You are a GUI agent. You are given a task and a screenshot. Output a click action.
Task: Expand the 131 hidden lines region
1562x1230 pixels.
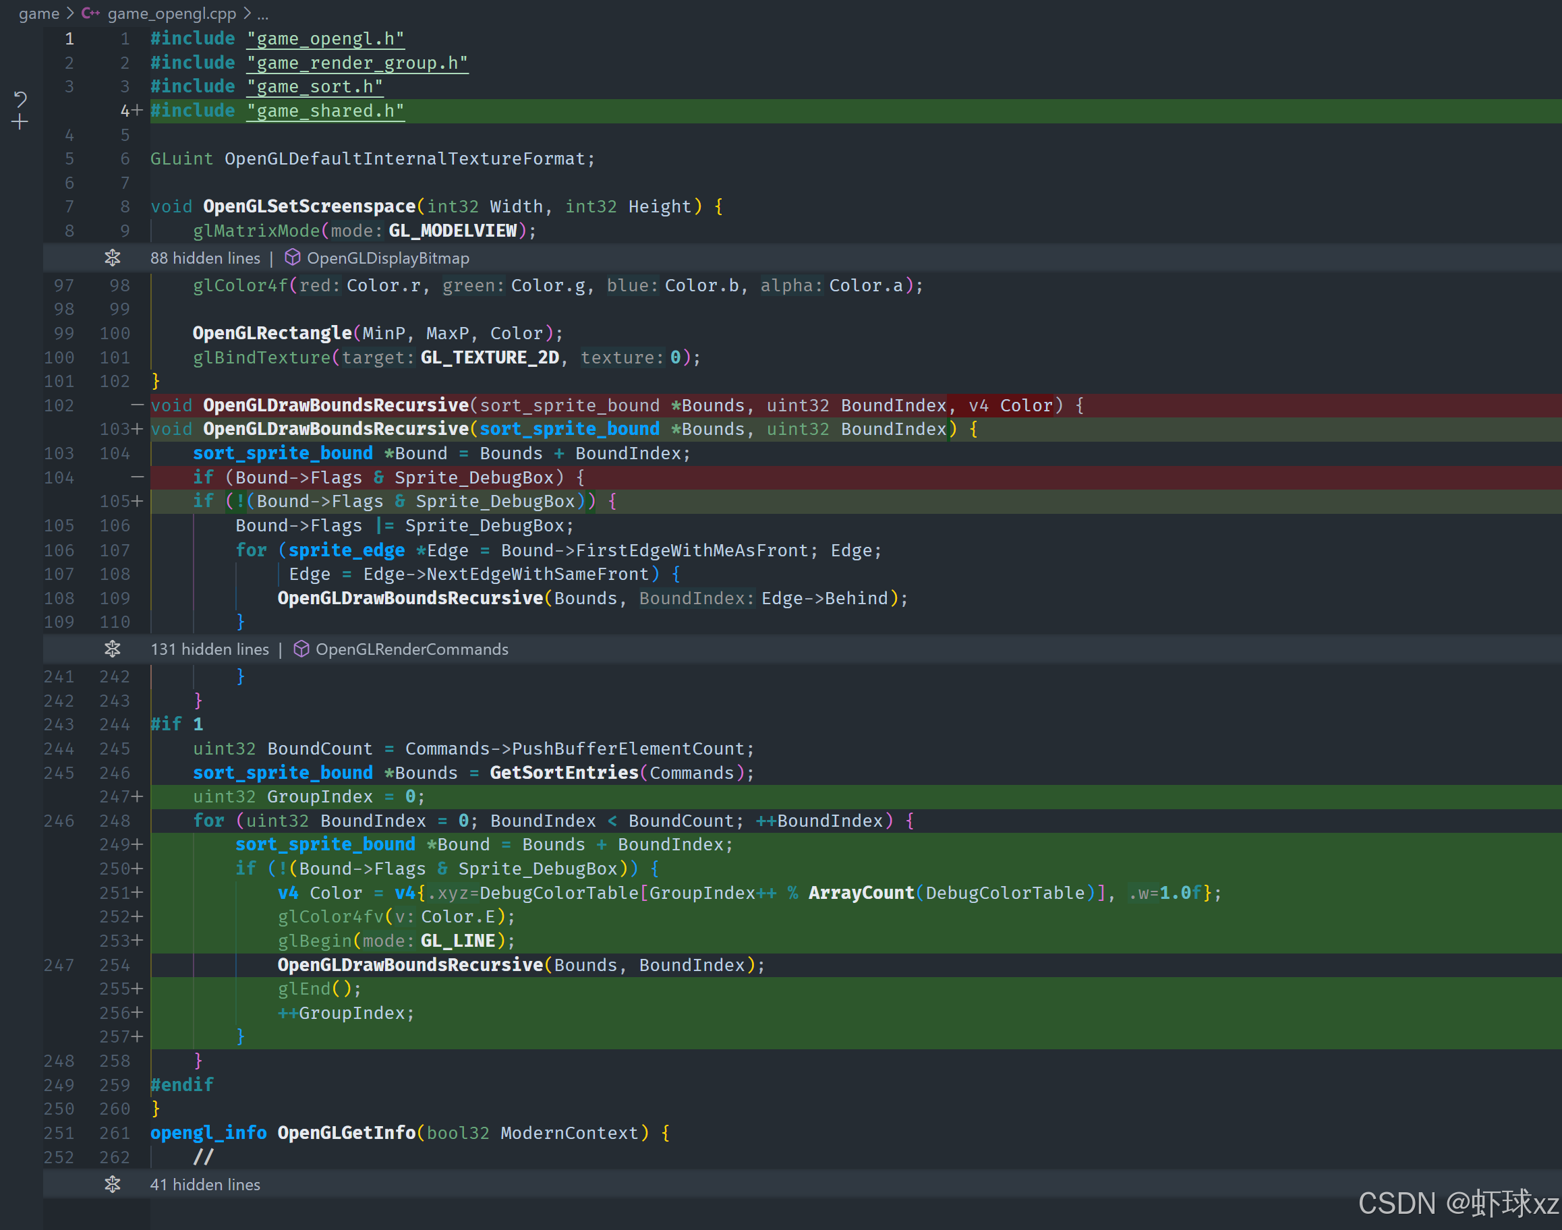pos(210,649)
